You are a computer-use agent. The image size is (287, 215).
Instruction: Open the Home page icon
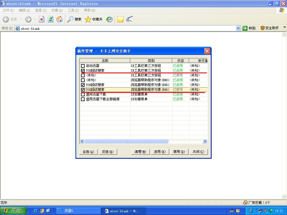point(59,19)
